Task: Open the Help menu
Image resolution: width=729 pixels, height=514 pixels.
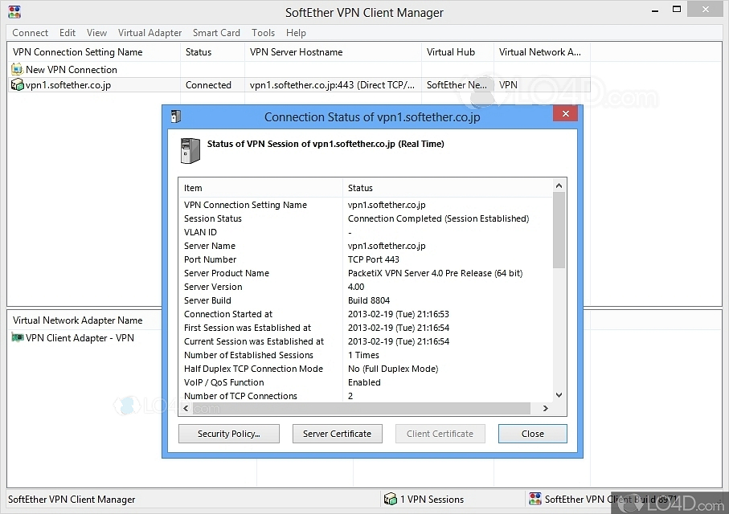Action: coord(296,33)
